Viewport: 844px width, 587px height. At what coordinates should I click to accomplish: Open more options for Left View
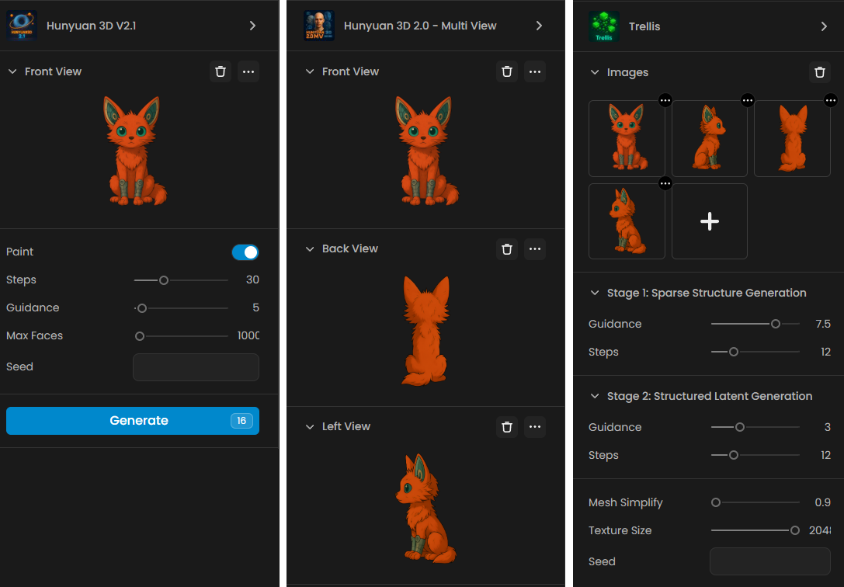coord(535,427)
